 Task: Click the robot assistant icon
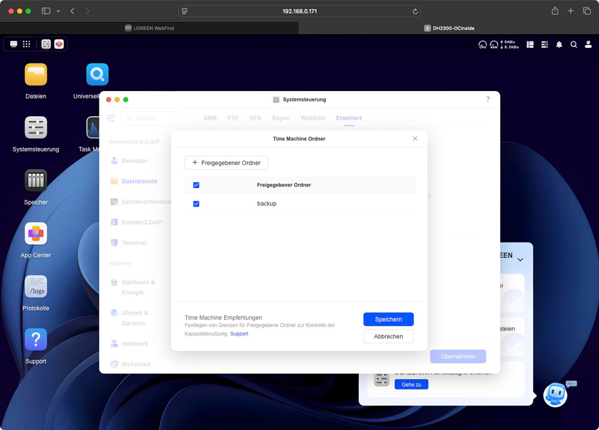555,395
